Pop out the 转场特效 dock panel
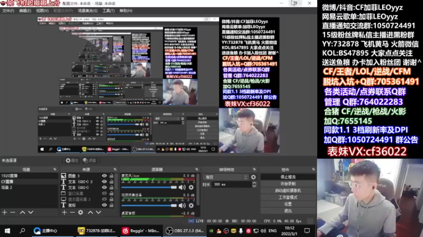The image size is (423, 237). click(254, 170)
